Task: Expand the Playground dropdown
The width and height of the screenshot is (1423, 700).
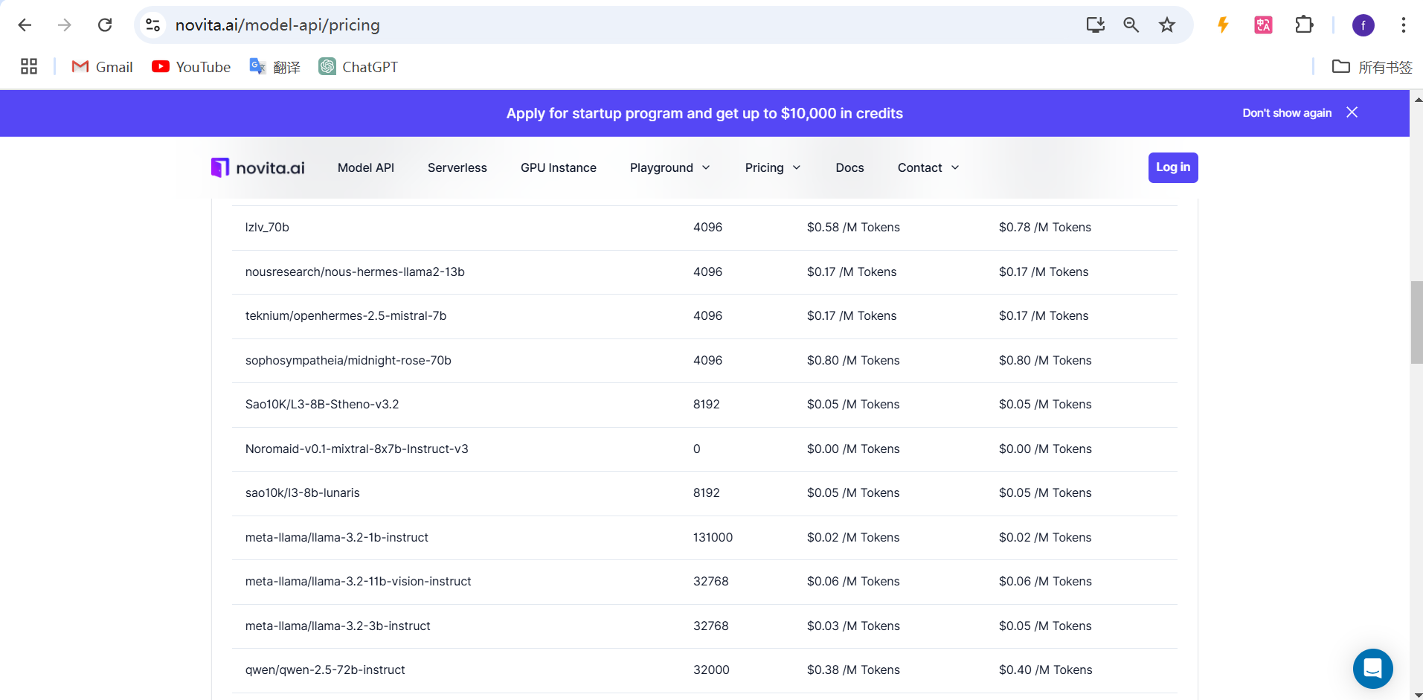Action: click(670, 168)
